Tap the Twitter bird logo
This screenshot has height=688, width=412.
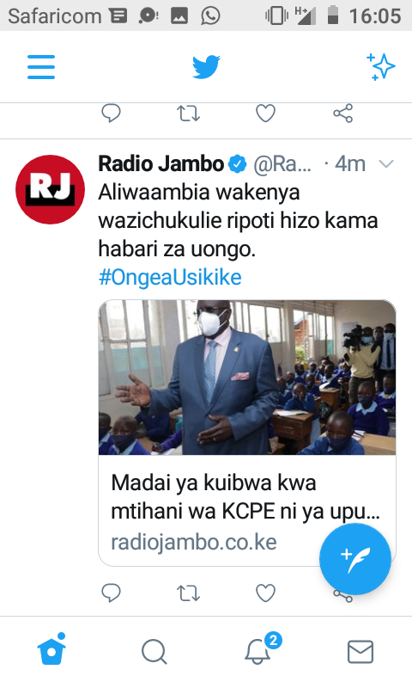pos(206,67)
